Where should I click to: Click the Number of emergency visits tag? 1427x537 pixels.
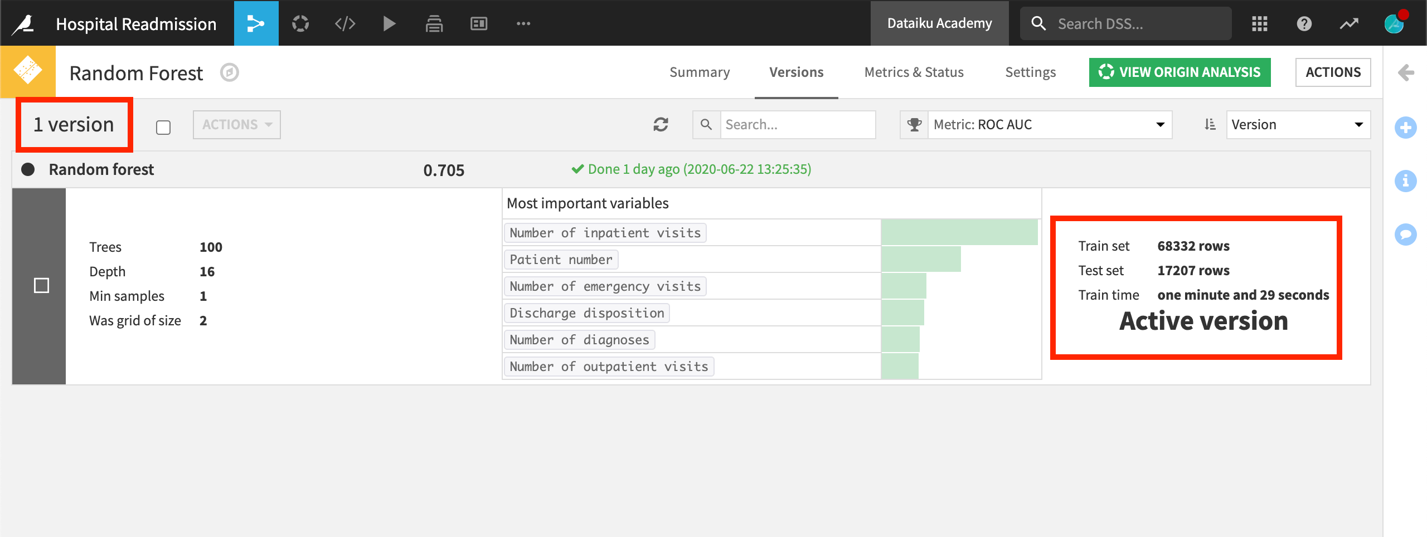(605, 286)
